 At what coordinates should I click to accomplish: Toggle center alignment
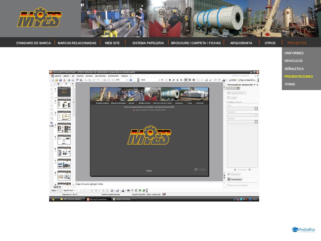190,80
